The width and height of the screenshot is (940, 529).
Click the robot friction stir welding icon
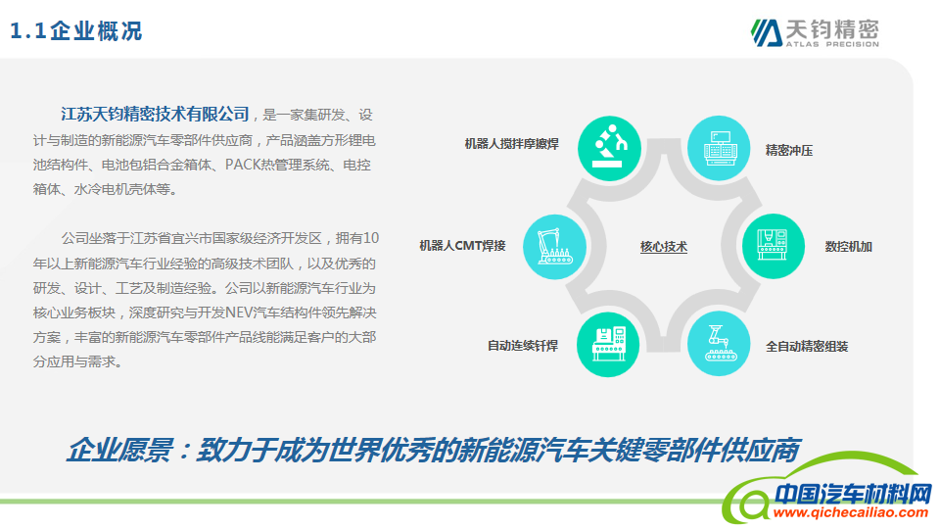click(609, 150)
